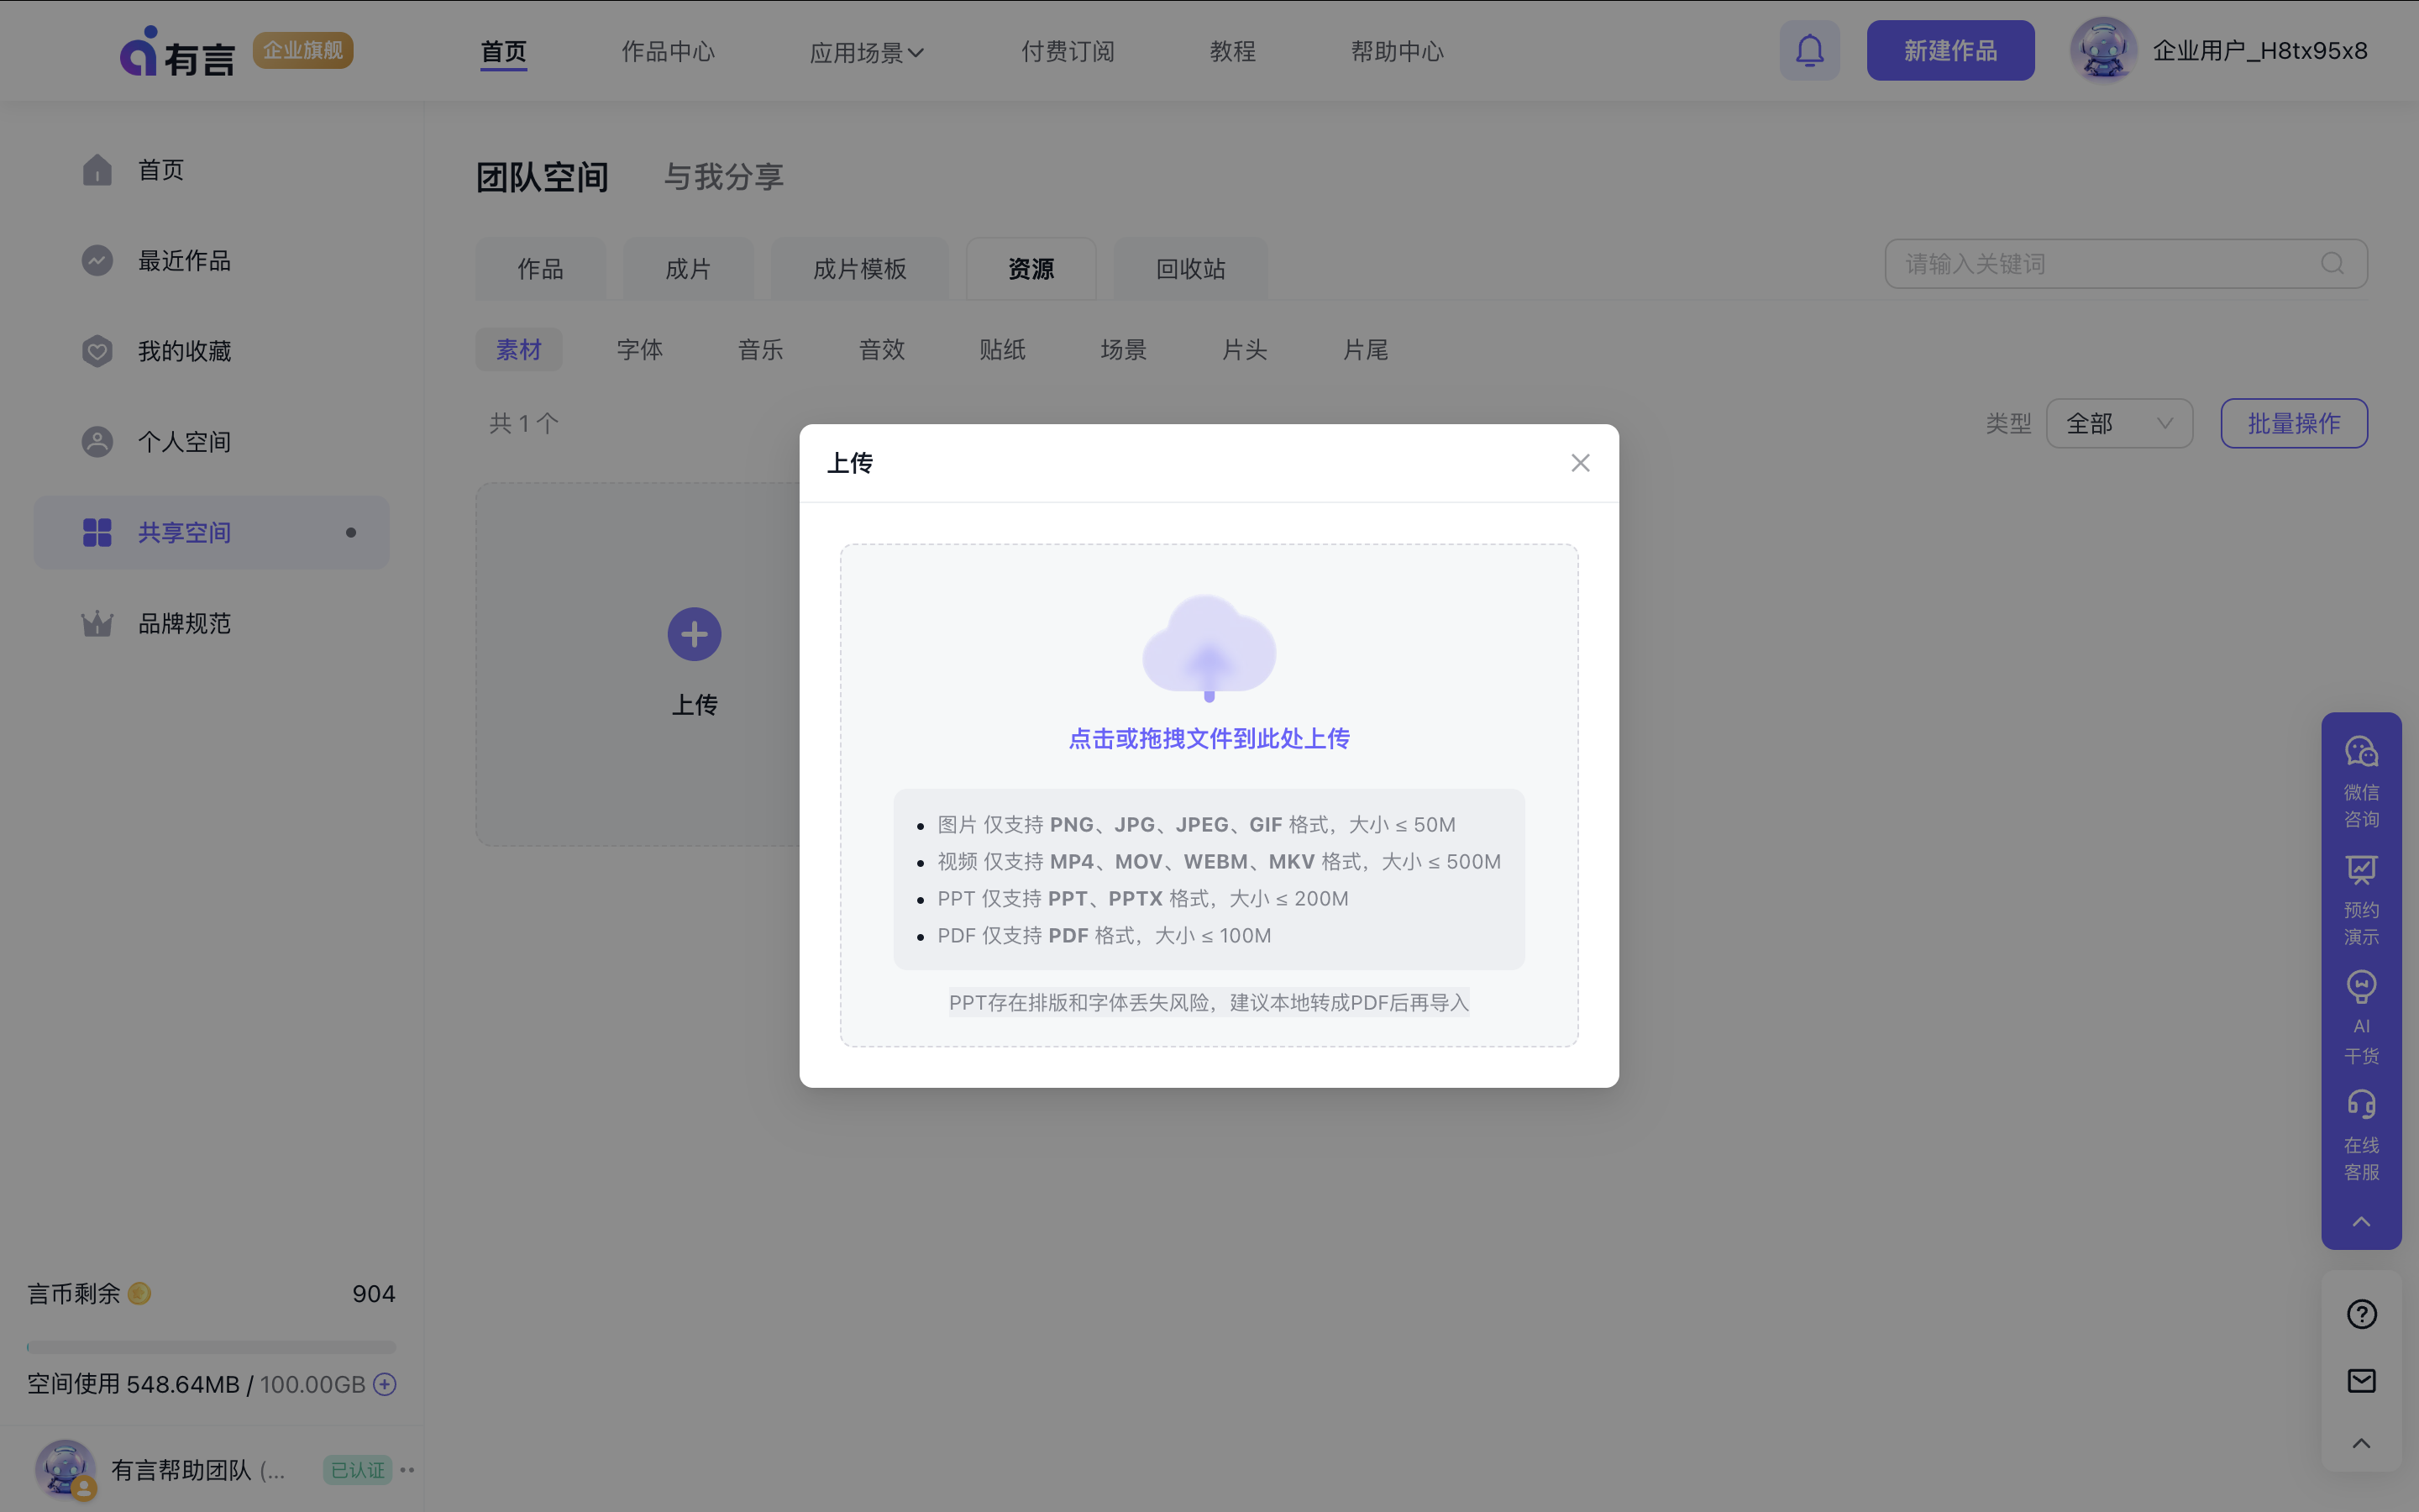2419x1512 pixels.
Task: Select the 成片 tab
Action: [x=688, y=269]
